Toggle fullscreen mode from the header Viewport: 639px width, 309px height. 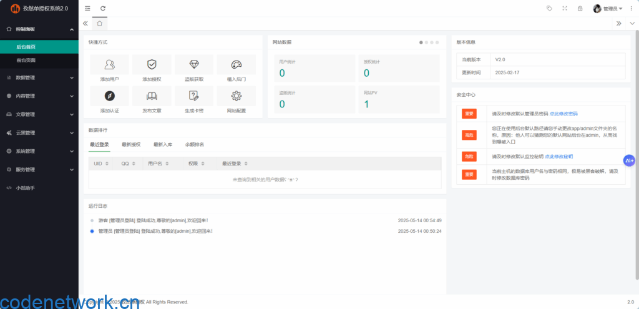[565, 8]
